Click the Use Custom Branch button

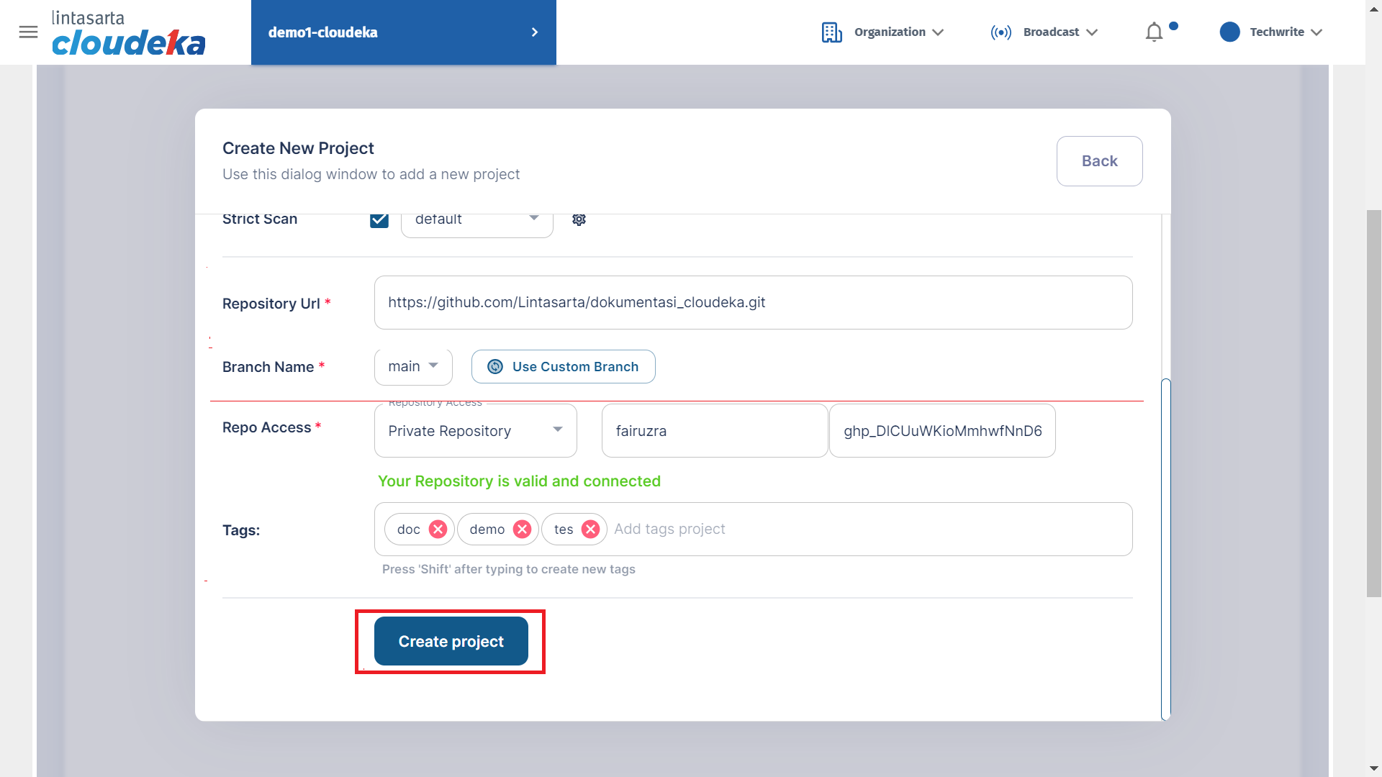(x=563, y=367)
